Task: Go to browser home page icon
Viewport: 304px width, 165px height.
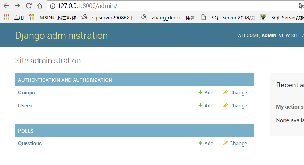Action: point(40,6)
